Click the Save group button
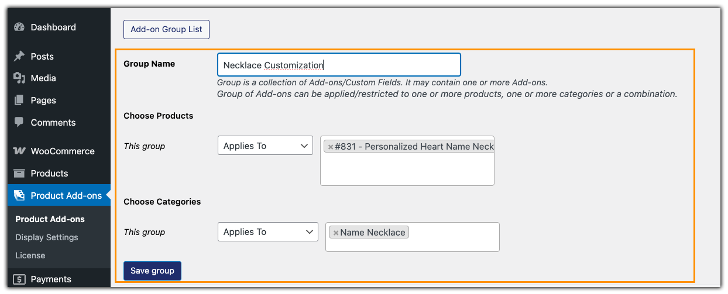 click(152, 271)
